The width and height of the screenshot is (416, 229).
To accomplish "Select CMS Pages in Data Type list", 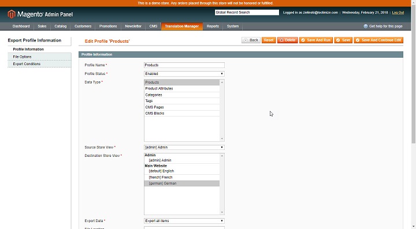I will pyautogui.click(x=182, y=107).
